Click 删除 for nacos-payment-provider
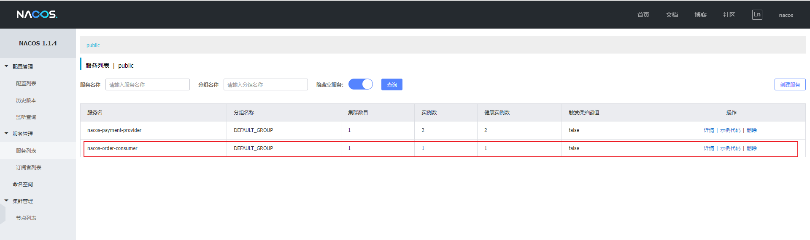Image resolution: width=810 pixels, height=240 pixels. click(x=752, y=130)
